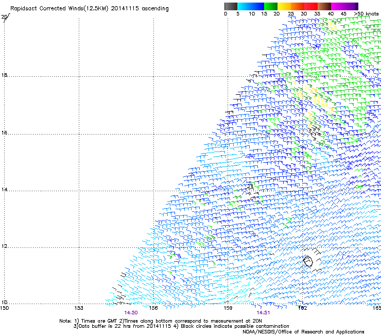Click the longitude 153 axis label
Image resolution: width=381 pixels, height=335 pixels.
[x=79, y=308]
